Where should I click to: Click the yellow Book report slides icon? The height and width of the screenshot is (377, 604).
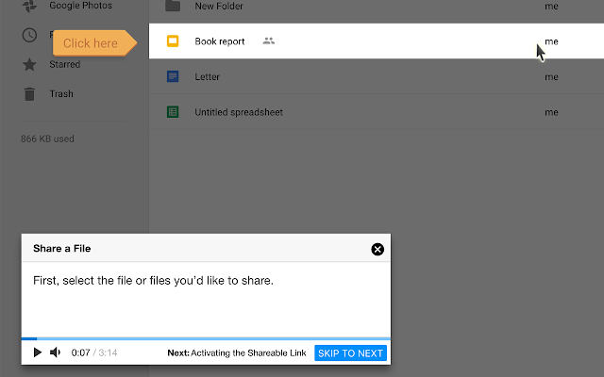click(173, 41)
